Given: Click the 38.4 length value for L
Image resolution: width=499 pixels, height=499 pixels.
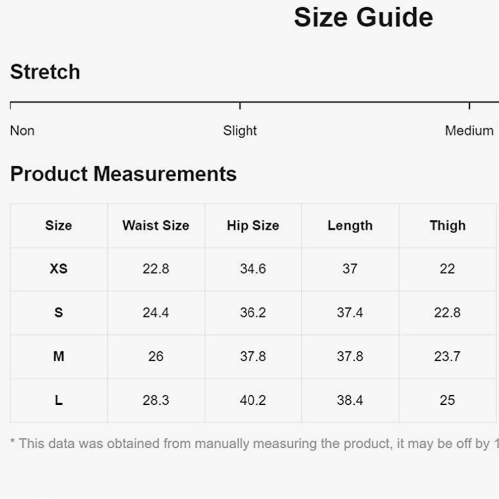Looking at the screenshot, I should 350,400.
